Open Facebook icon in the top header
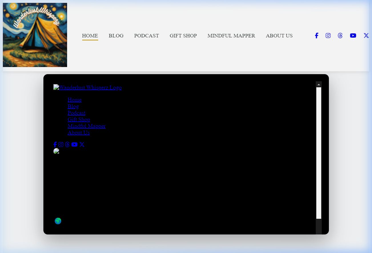The height and width of the screenshot is (253, 372). (316, 36)
